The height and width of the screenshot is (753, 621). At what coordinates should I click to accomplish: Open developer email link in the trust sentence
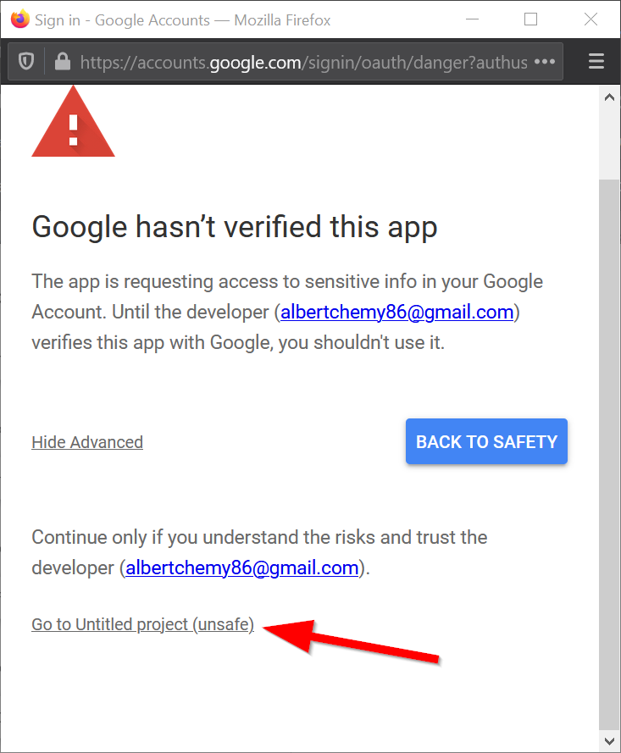coord(241,568)
